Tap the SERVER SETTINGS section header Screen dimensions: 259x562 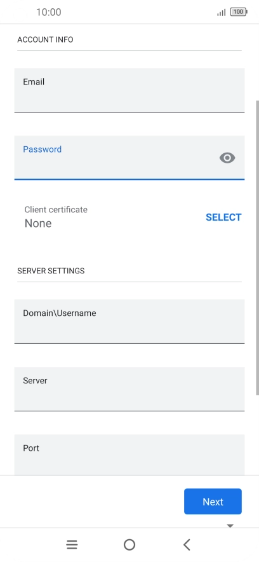click(51, 271)
